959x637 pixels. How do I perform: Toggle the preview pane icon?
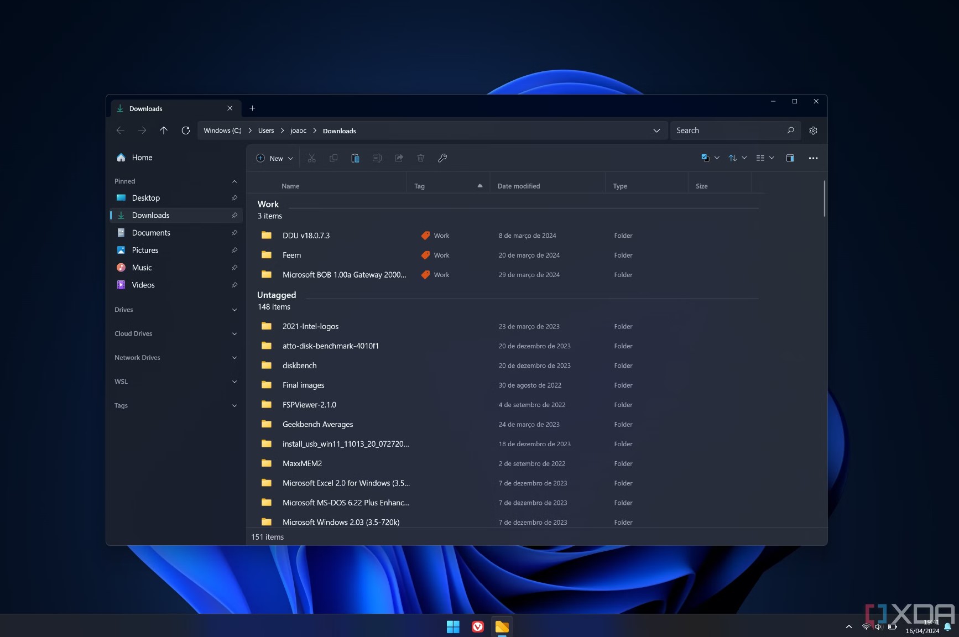tap(790, 158)
